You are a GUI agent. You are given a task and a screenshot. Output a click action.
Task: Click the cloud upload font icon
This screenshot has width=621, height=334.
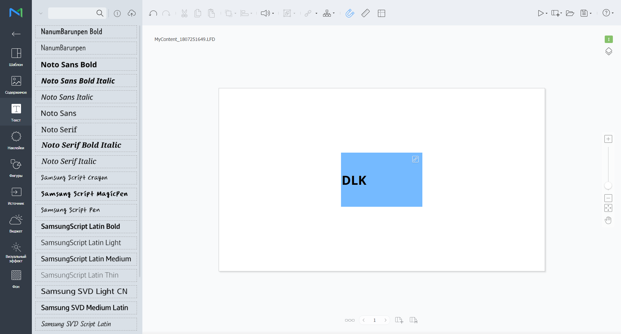tap(132, 13)
